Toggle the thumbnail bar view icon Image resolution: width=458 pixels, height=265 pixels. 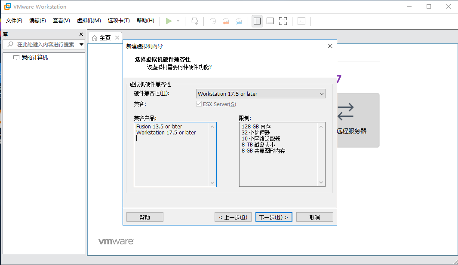coord(270,21)
